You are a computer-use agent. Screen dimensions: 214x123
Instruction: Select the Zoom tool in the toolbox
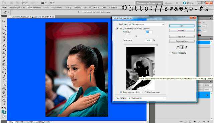(4, 104)
